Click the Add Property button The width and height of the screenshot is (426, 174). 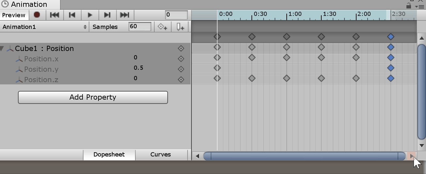click(x=93, y=97)
